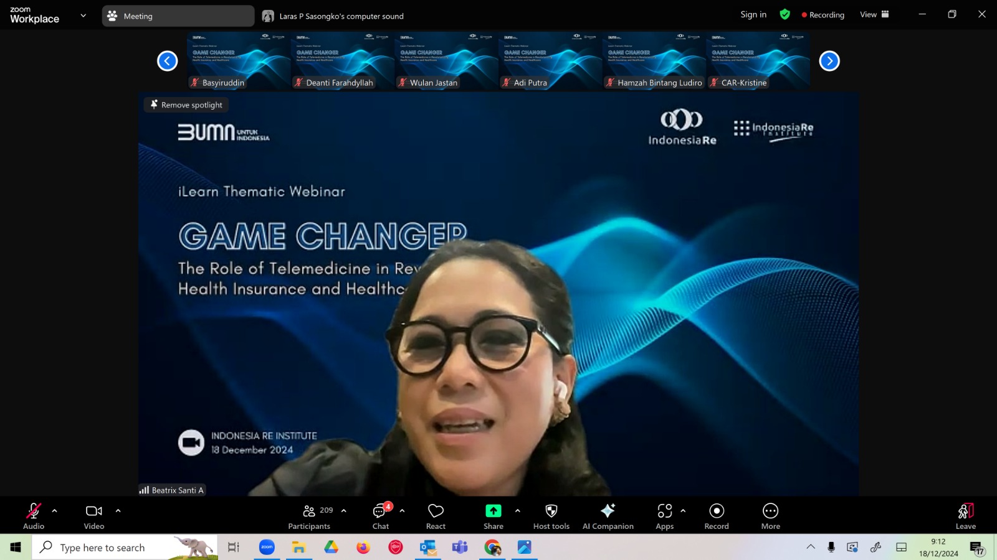This screenshot has height=560, width=997.
Task: Select Hamzah Bintang Ludiro thumbnail
Action: pyautogui.click(x=654, y=61)
